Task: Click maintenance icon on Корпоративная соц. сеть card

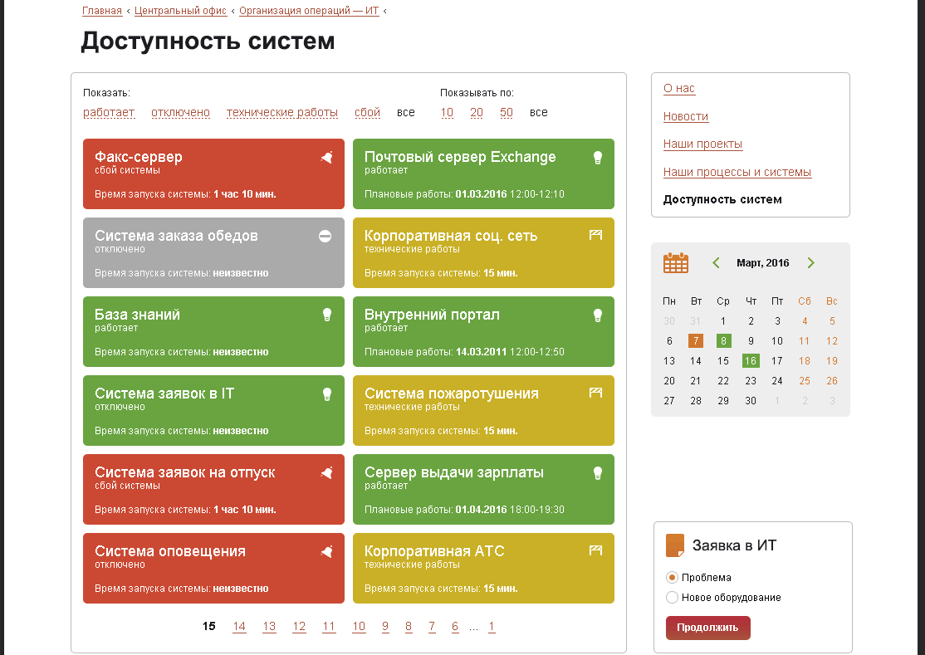Action: pyautogui.click(x=595, y=236)
